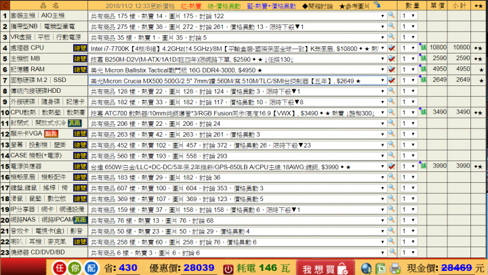Uncheck the red checkmark for Micron MX500 SSD
This screenshot has height=275, width=488.
click(x=392, y=80)
